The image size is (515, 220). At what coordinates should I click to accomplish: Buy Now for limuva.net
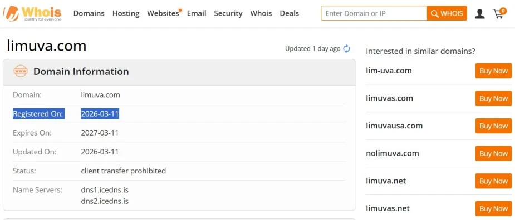coord(493,181)
